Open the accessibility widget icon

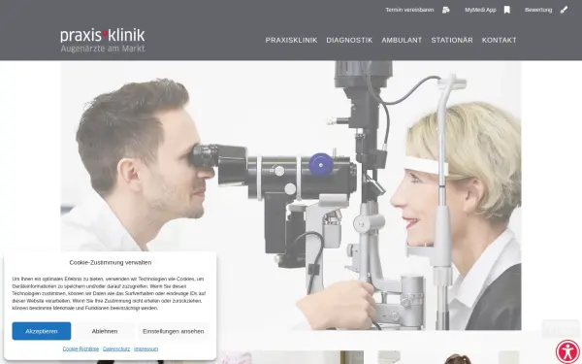[567, 351]
